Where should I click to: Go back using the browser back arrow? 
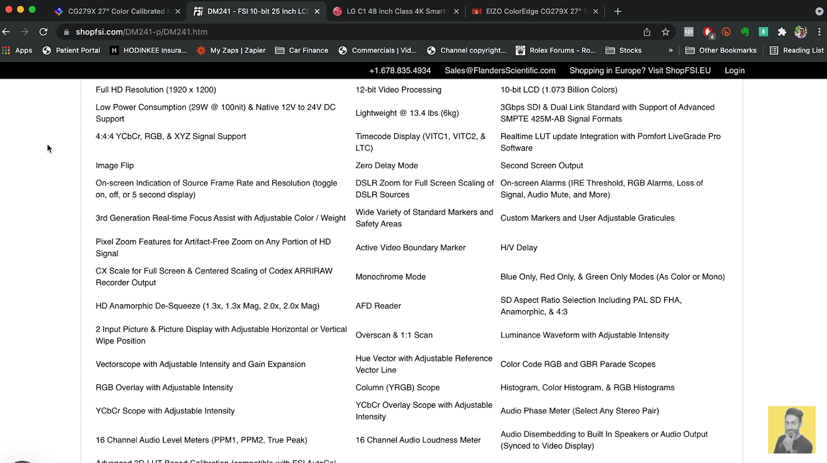pos(6,32)
